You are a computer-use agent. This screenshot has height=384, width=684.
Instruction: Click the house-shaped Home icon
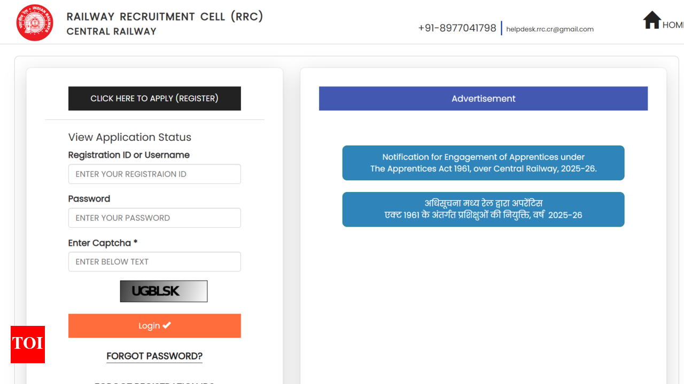(651, 20)
